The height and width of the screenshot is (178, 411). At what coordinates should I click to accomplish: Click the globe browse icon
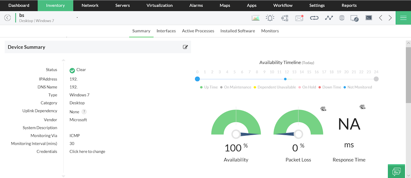coord(342,18)
